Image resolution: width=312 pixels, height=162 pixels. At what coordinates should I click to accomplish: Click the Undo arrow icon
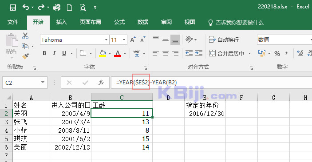[x=25, y=8]
